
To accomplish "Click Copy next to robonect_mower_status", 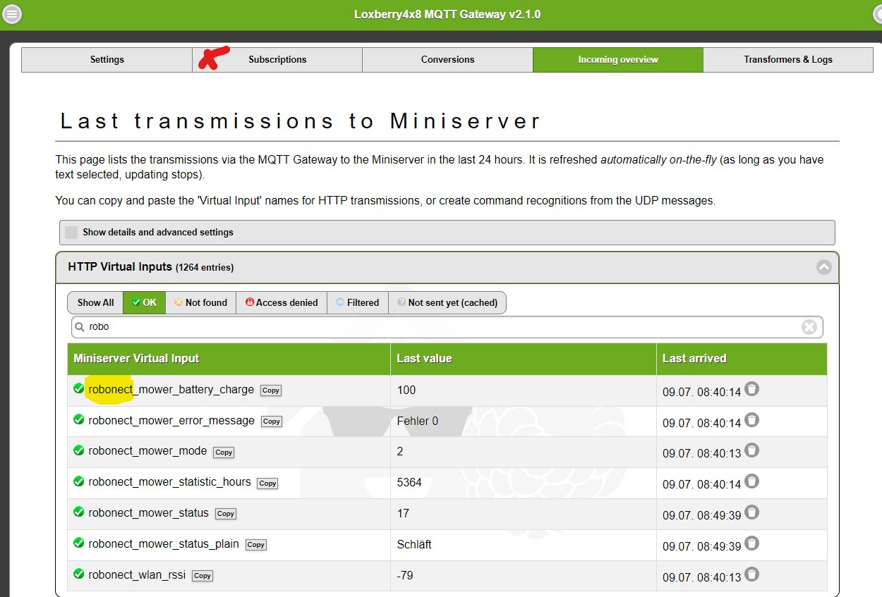I will click(226, 514).
